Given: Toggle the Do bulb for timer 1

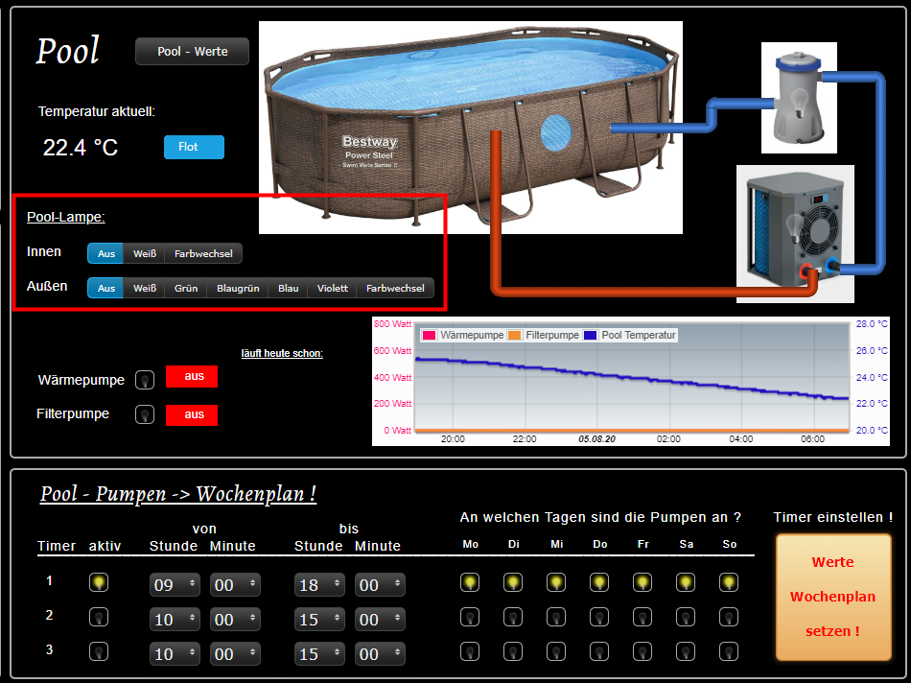Looking at the screenshot, I should pyautogui.click(x=599, y=582).
